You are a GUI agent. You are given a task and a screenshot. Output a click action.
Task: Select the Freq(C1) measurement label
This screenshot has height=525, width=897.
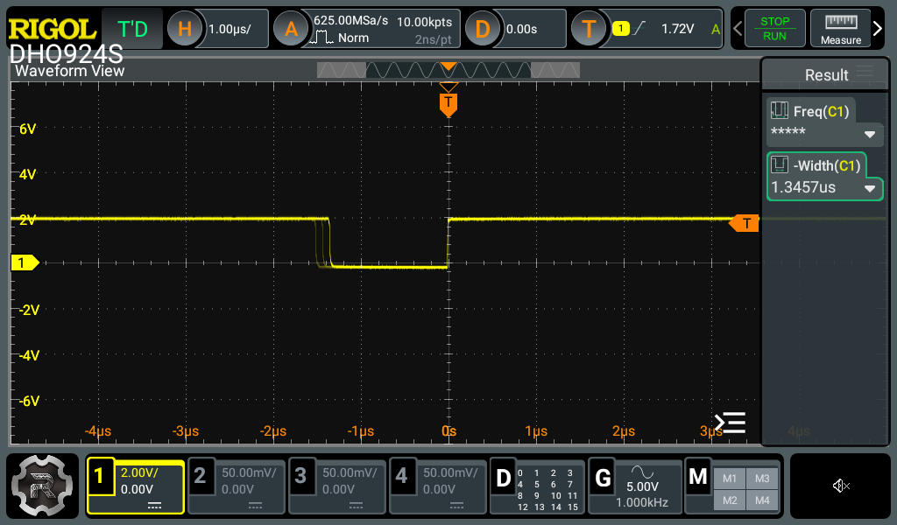pos(821,111)
